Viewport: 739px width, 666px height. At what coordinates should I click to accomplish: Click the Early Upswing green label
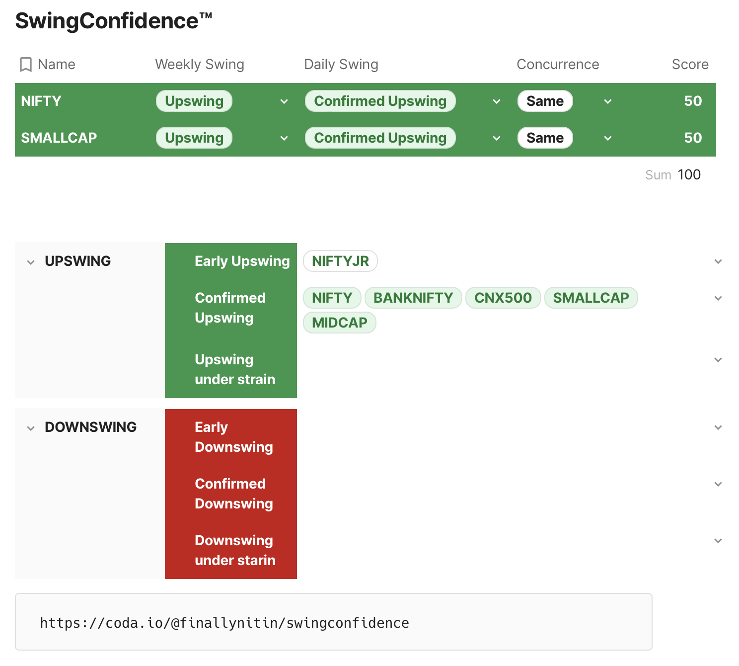click(x=242, y=261)
